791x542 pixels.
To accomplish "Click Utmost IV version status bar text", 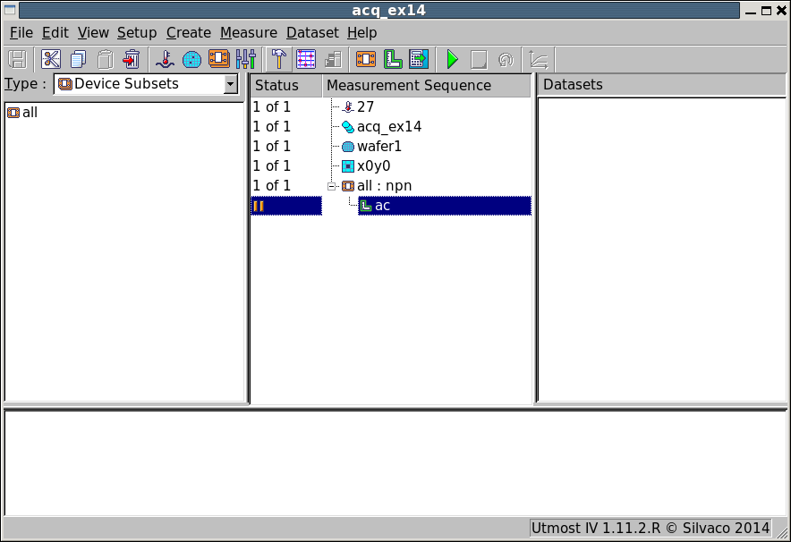I will coord(651,528).
